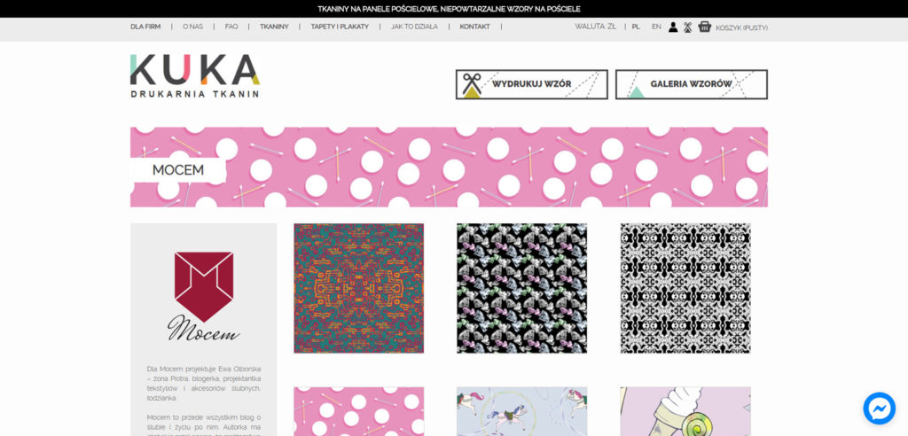This screenshot has height=436, width=908.
Task: Open the Messenger chat bubble
Action: [879, 408]
